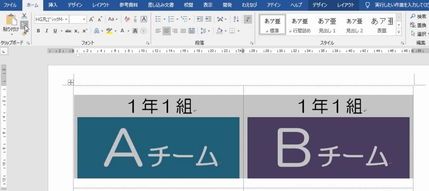
Task: Click the distributed alignment icon
Action: pyautogui.click(x=192, y=31)
